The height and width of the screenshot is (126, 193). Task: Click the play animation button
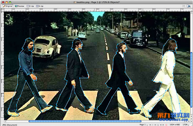point(153,125)
